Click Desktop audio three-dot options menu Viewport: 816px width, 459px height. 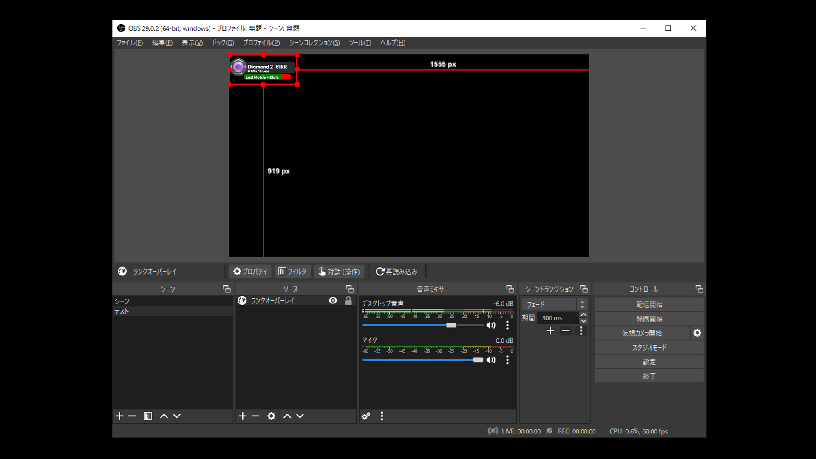point(507,326)
